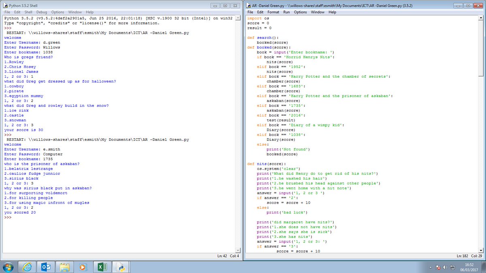Click the AR -Daniel Green.py window title icon
486x273 pixels.
pos(249,6)
